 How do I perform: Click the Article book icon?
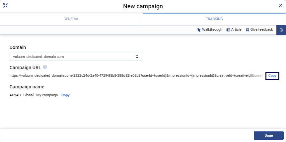click(x=228, y=30)
